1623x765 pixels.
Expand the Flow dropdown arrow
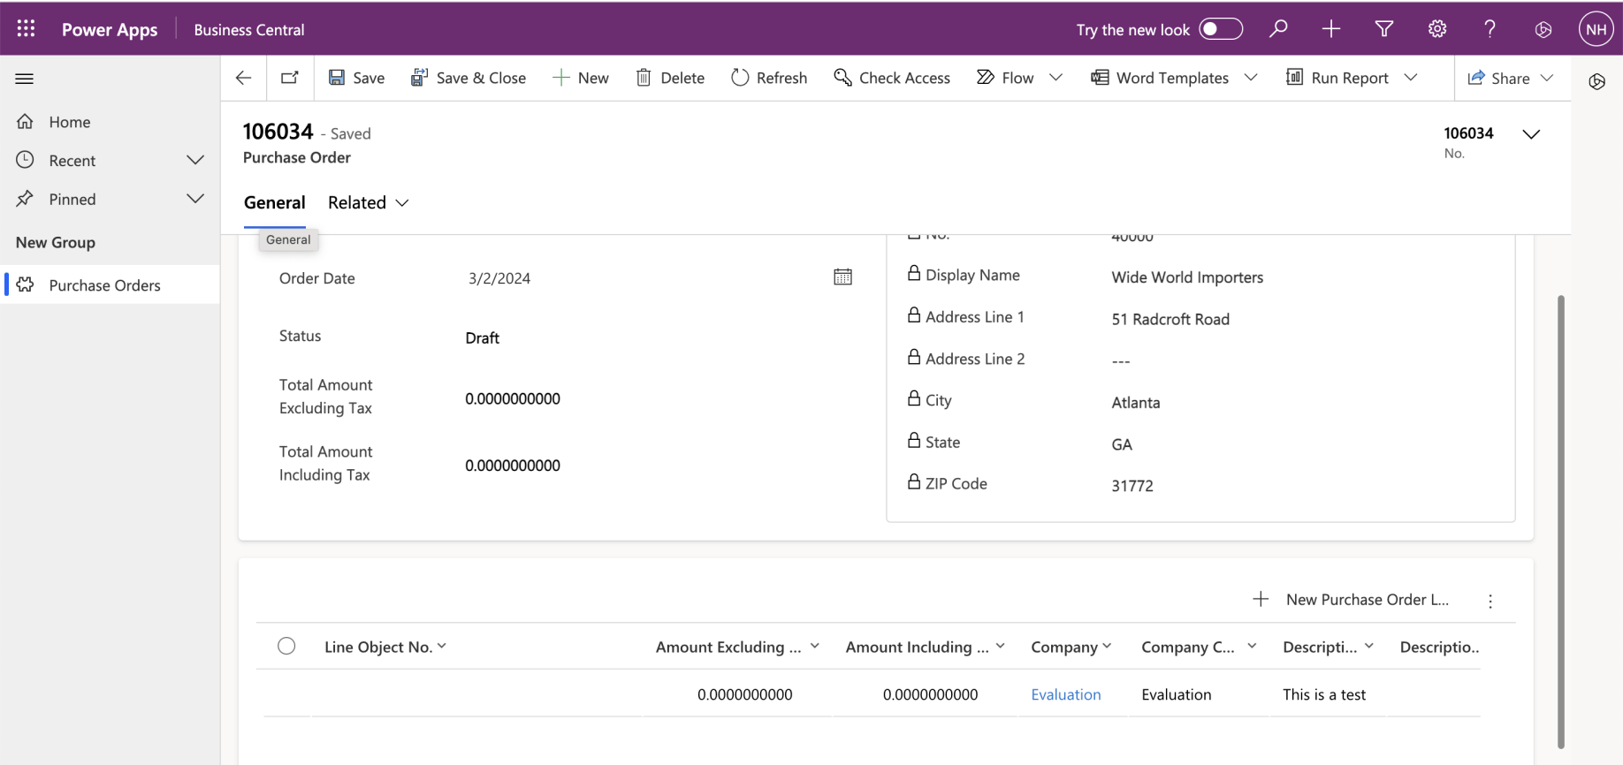[1055, 78]
